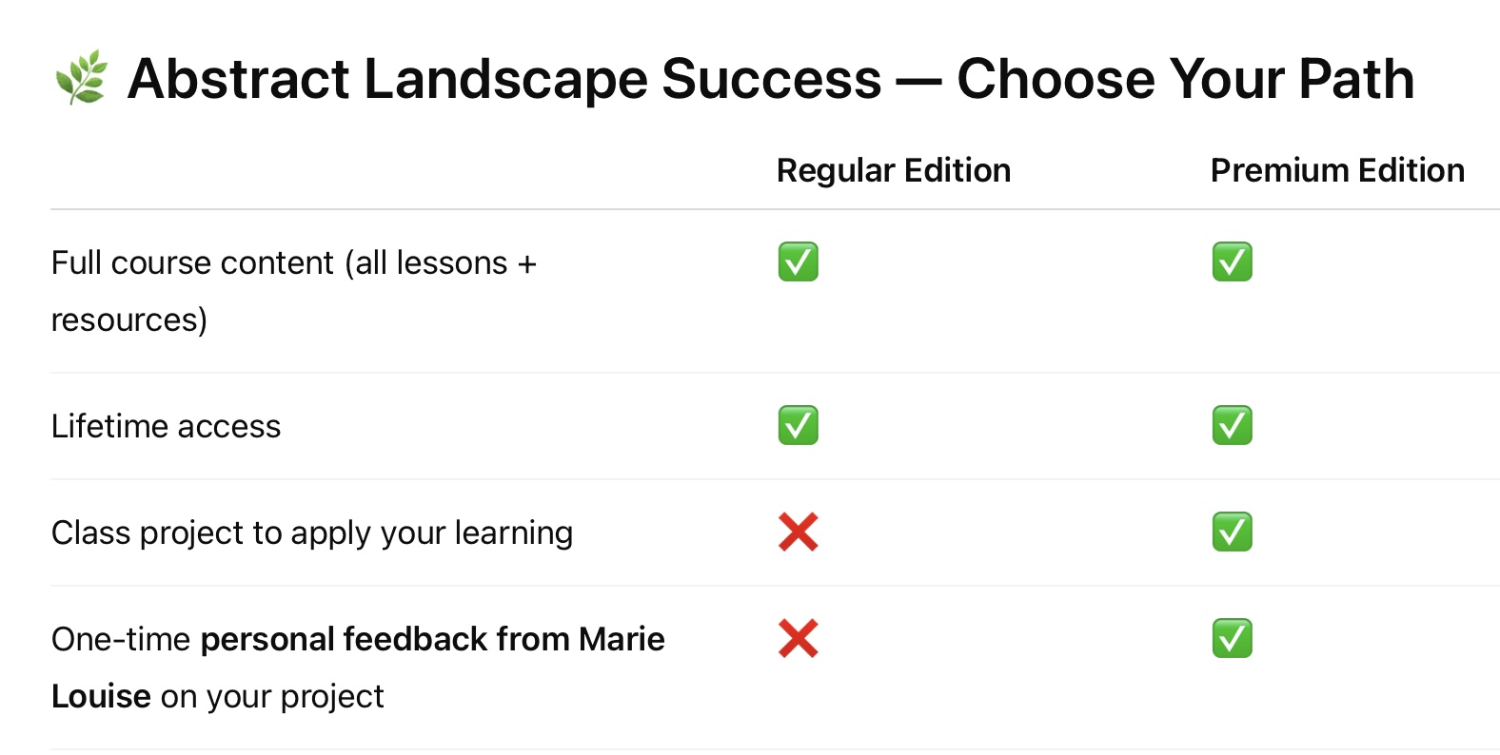Click the bold 'personal feedback from Marie' text

(432, 639)
